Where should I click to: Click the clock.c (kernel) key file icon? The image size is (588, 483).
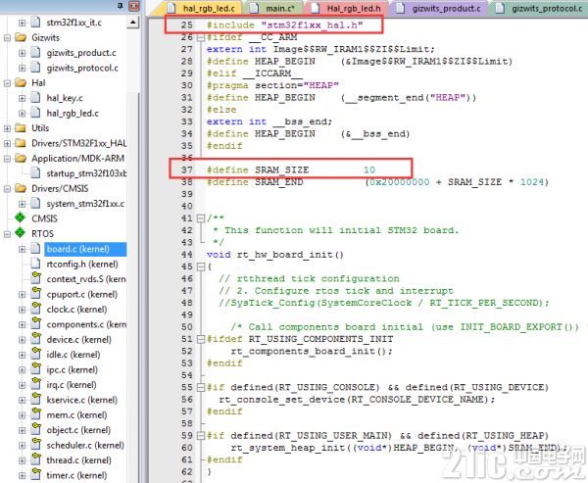[36, 309]
